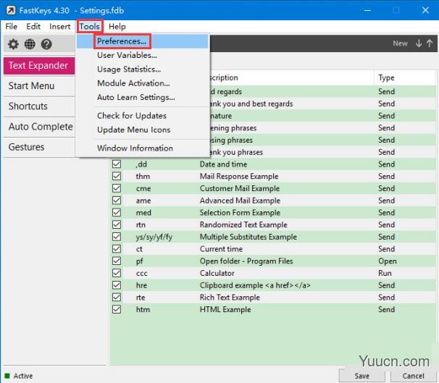This screenshot has height=383, width=439.
Task: Close the open Tools menu
Action: point(90,27)
